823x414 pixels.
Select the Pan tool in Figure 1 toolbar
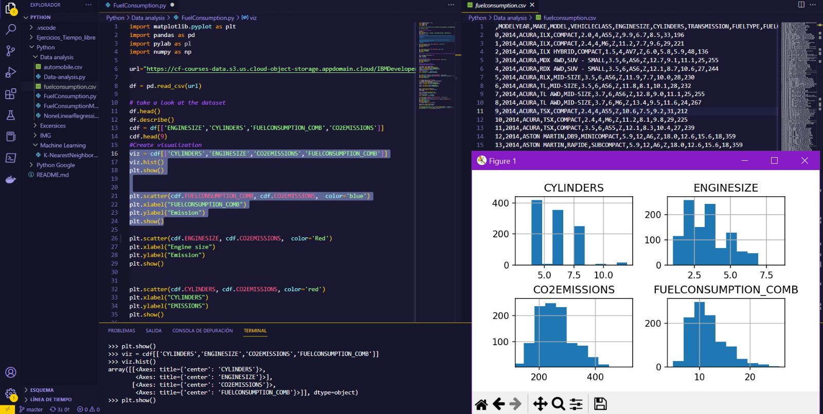pyautogui.click(x=540, y=404)
